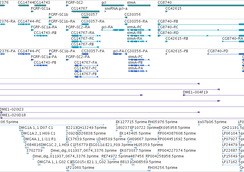Select protein PGRP-SC1a-PA label
Viewport: 244px width, 172px height.
pos(44,57)
